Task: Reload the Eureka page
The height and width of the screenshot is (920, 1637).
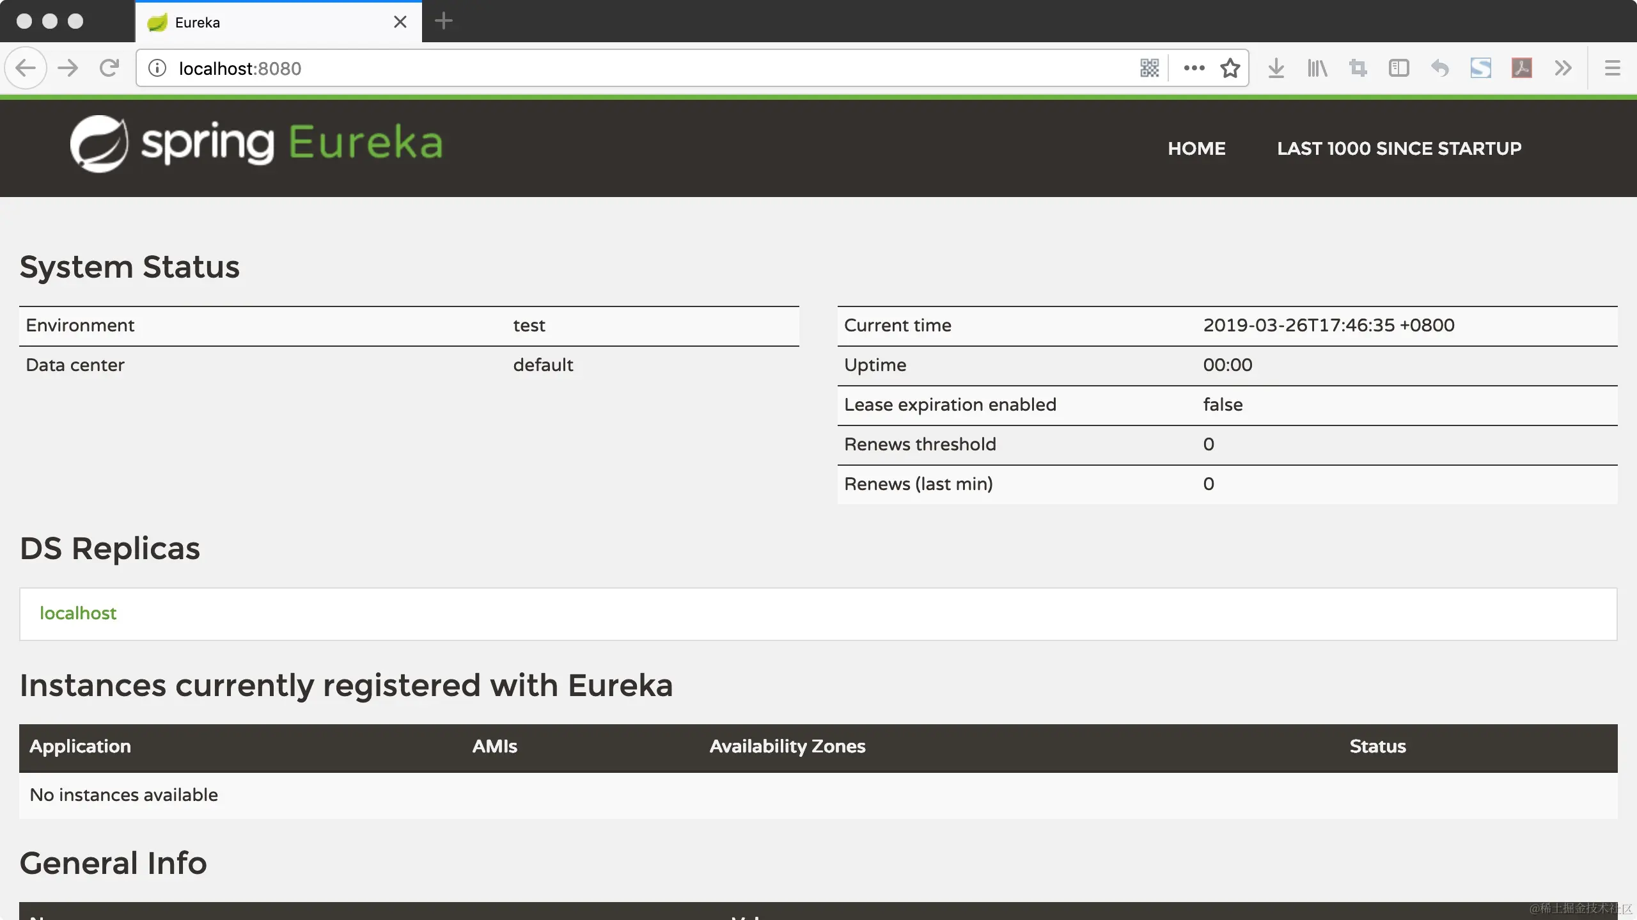Action: (109, 68)
